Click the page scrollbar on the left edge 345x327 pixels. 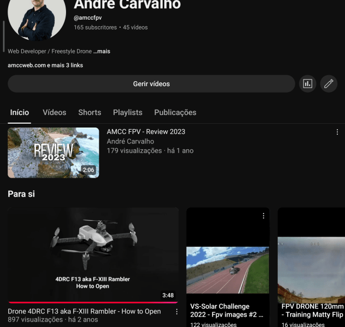(3, 36)
